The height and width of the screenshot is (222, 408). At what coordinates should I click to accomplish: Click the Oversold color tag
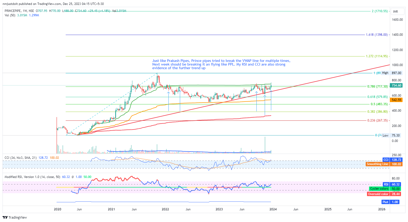click(x=378, y=194)
